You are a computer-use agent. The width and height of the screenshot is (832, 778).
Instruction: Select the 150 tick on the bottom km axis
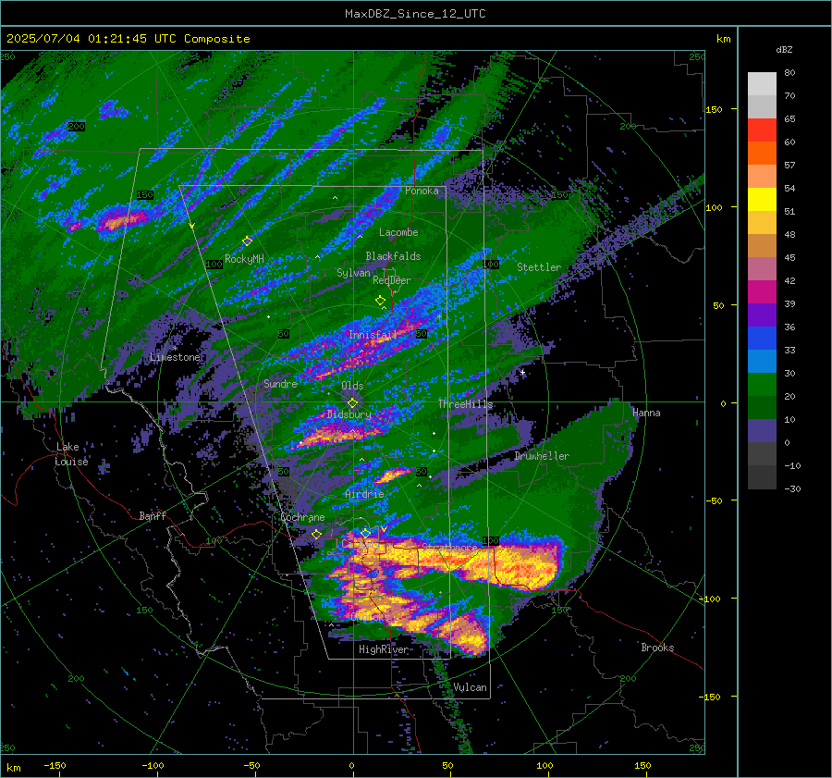(x=642, y=766)
